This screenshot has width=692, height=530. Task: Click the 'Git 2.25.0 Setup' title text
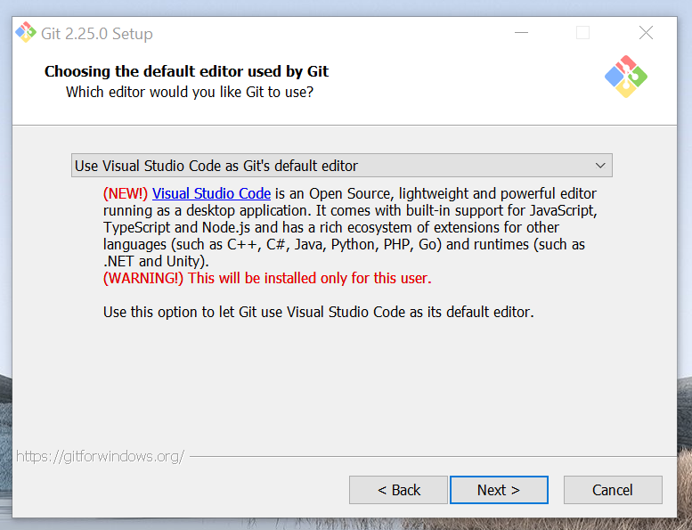coord(97,34)
